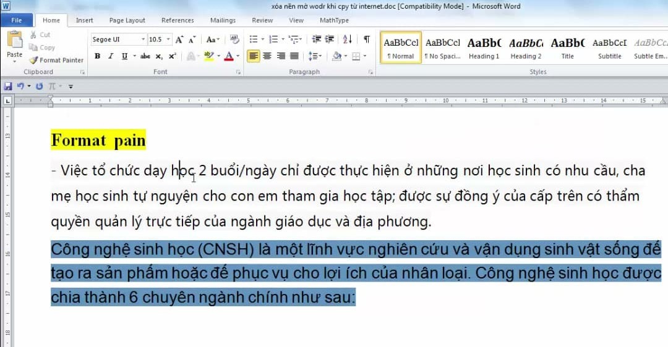Viewport: 668px width, 347px height.
Task: Switch to the Mailings tab
Action: point(223,20)
